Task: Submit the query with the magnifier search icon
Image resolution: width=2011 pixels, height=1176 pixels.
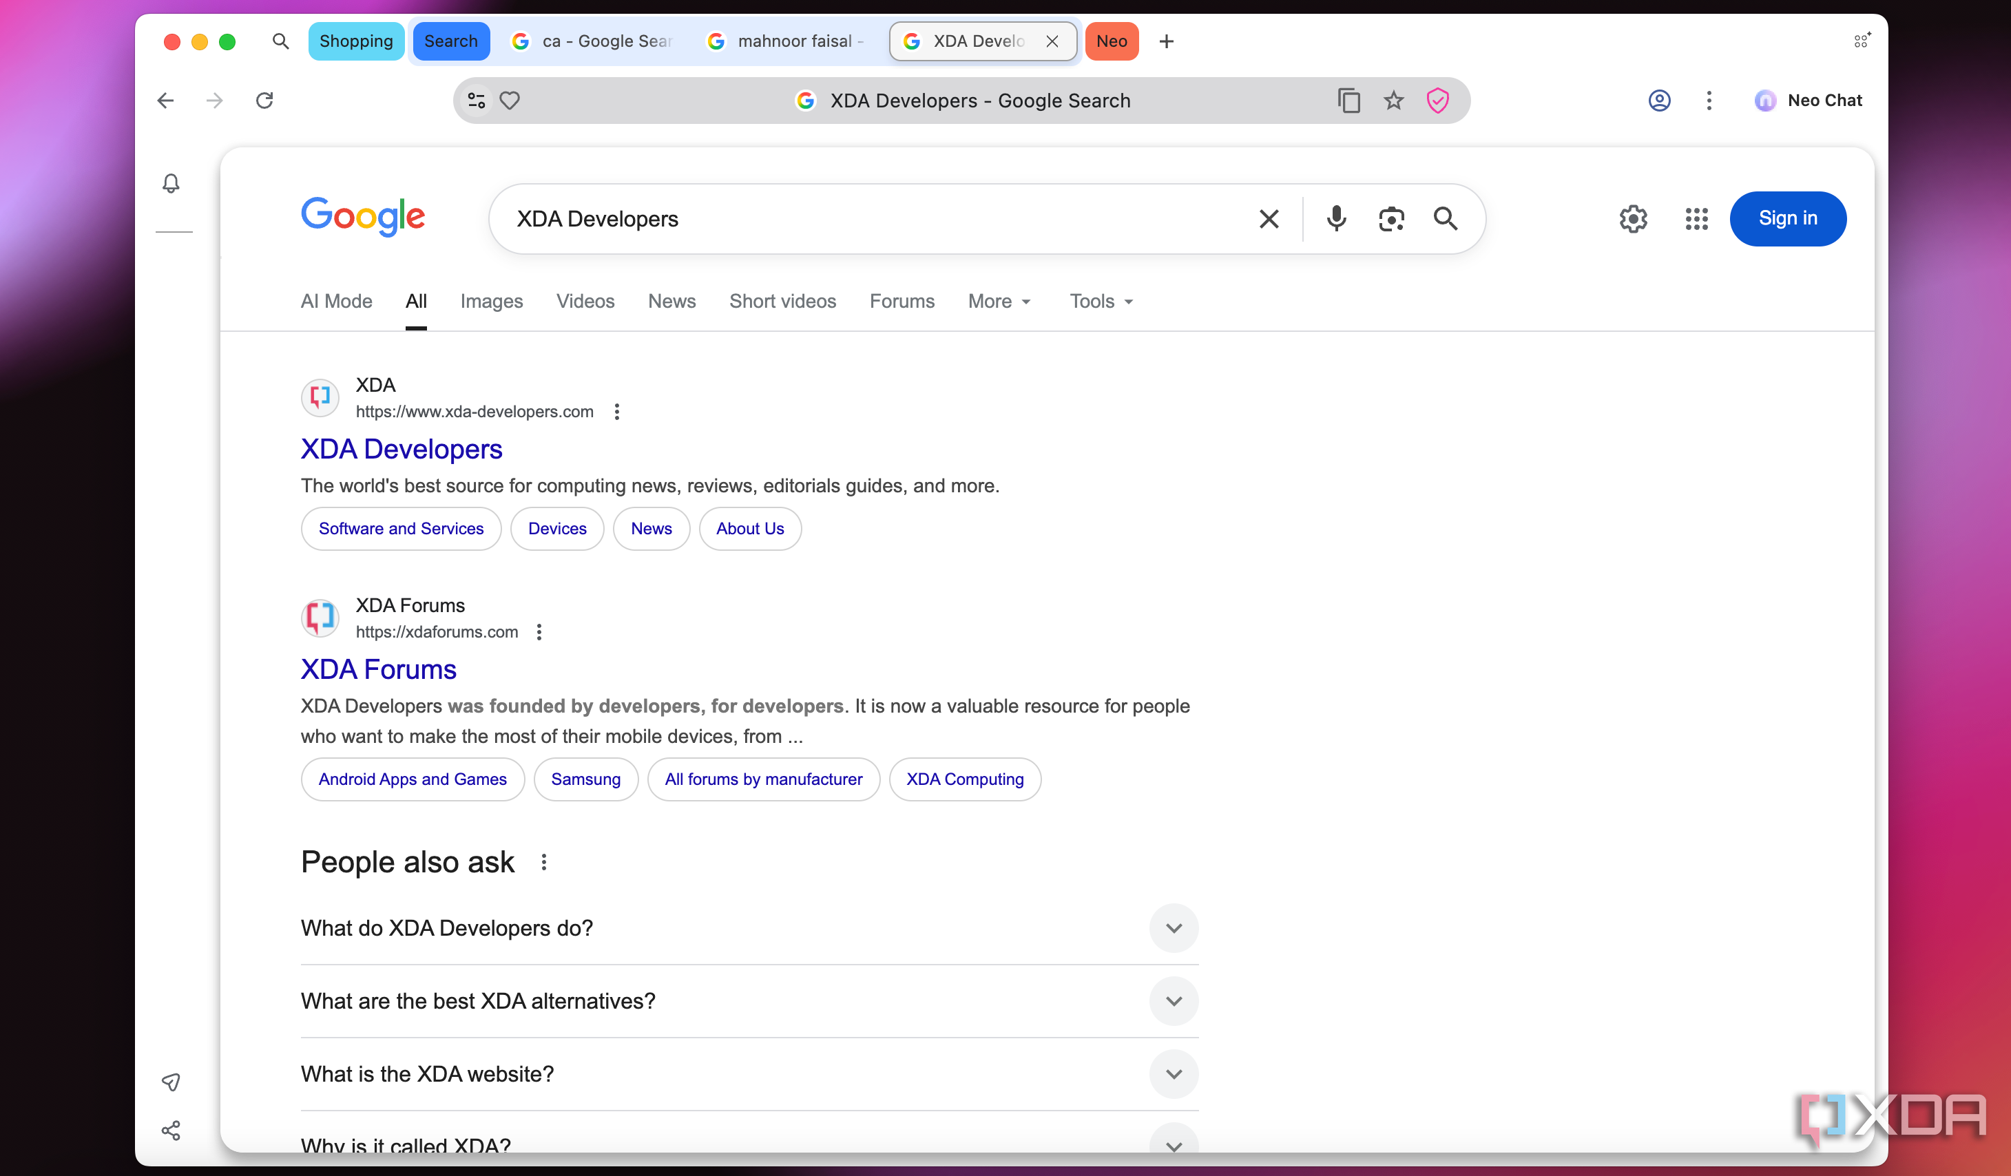Action: pos(1445,218)
